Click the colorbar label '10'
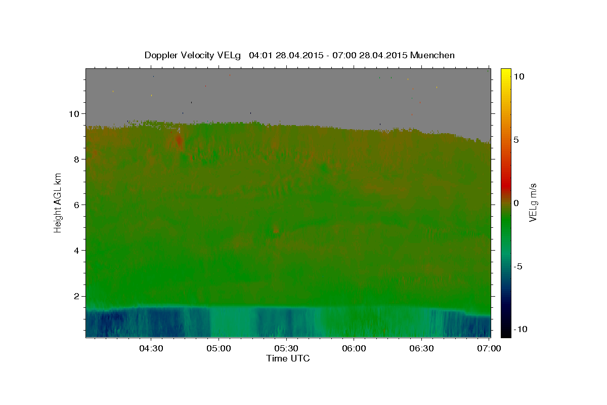Image resolution: width=607 pixels, height=405 pixels. 518,76
